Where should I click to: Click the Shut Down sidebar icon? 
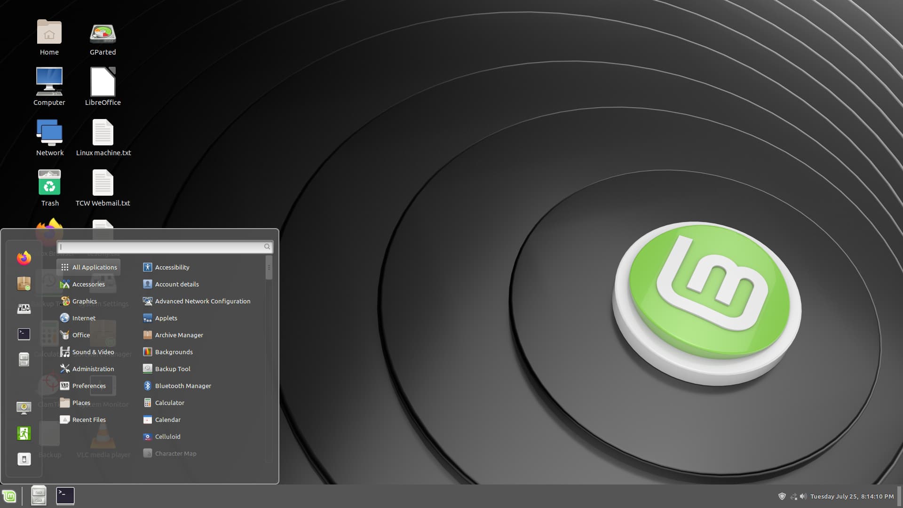pos(24,459)
